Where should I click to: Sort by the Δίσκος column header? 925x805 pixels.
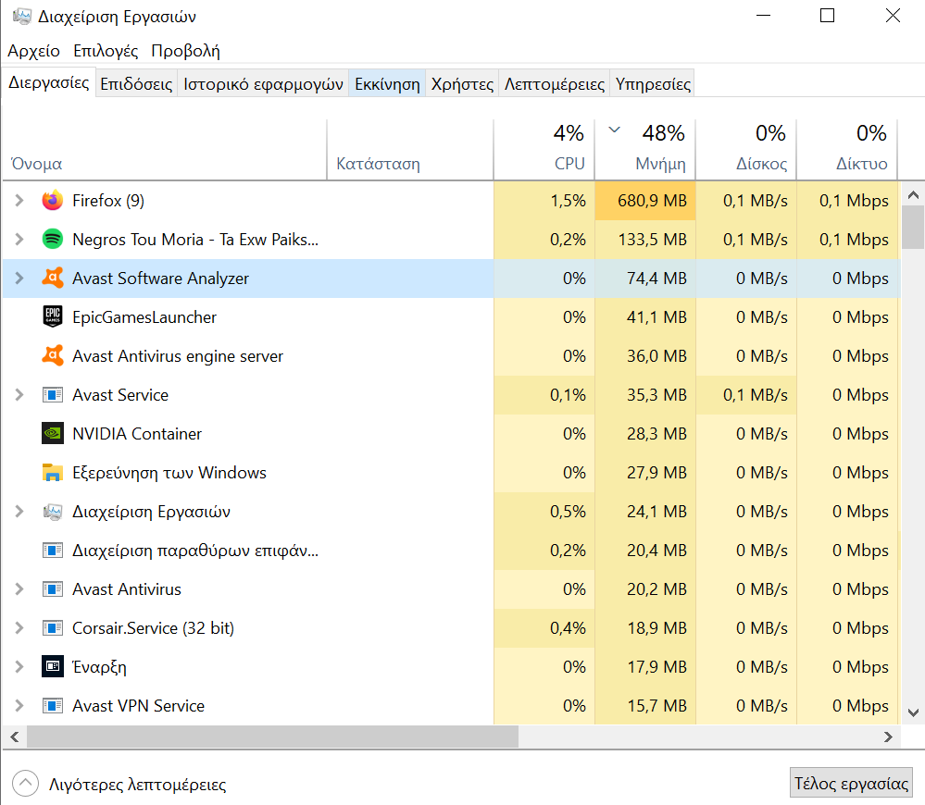746,150
